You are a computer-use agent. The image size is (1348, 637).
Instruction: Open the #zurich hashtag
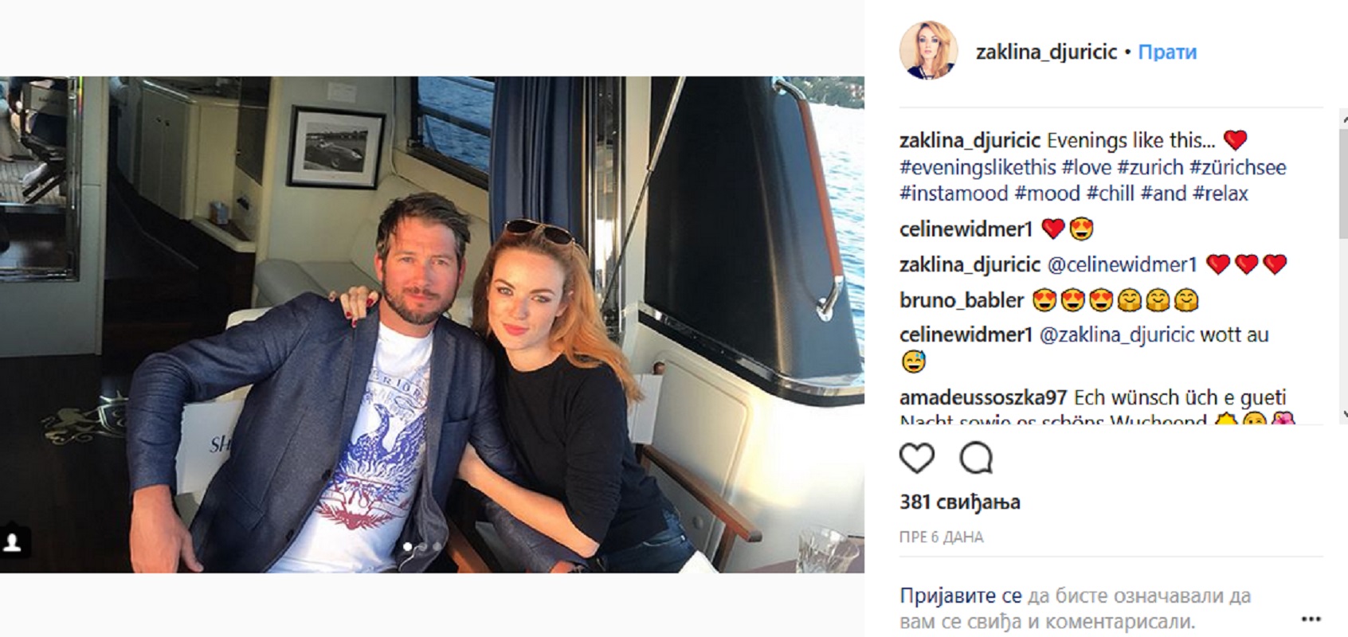click(1150, 167)
